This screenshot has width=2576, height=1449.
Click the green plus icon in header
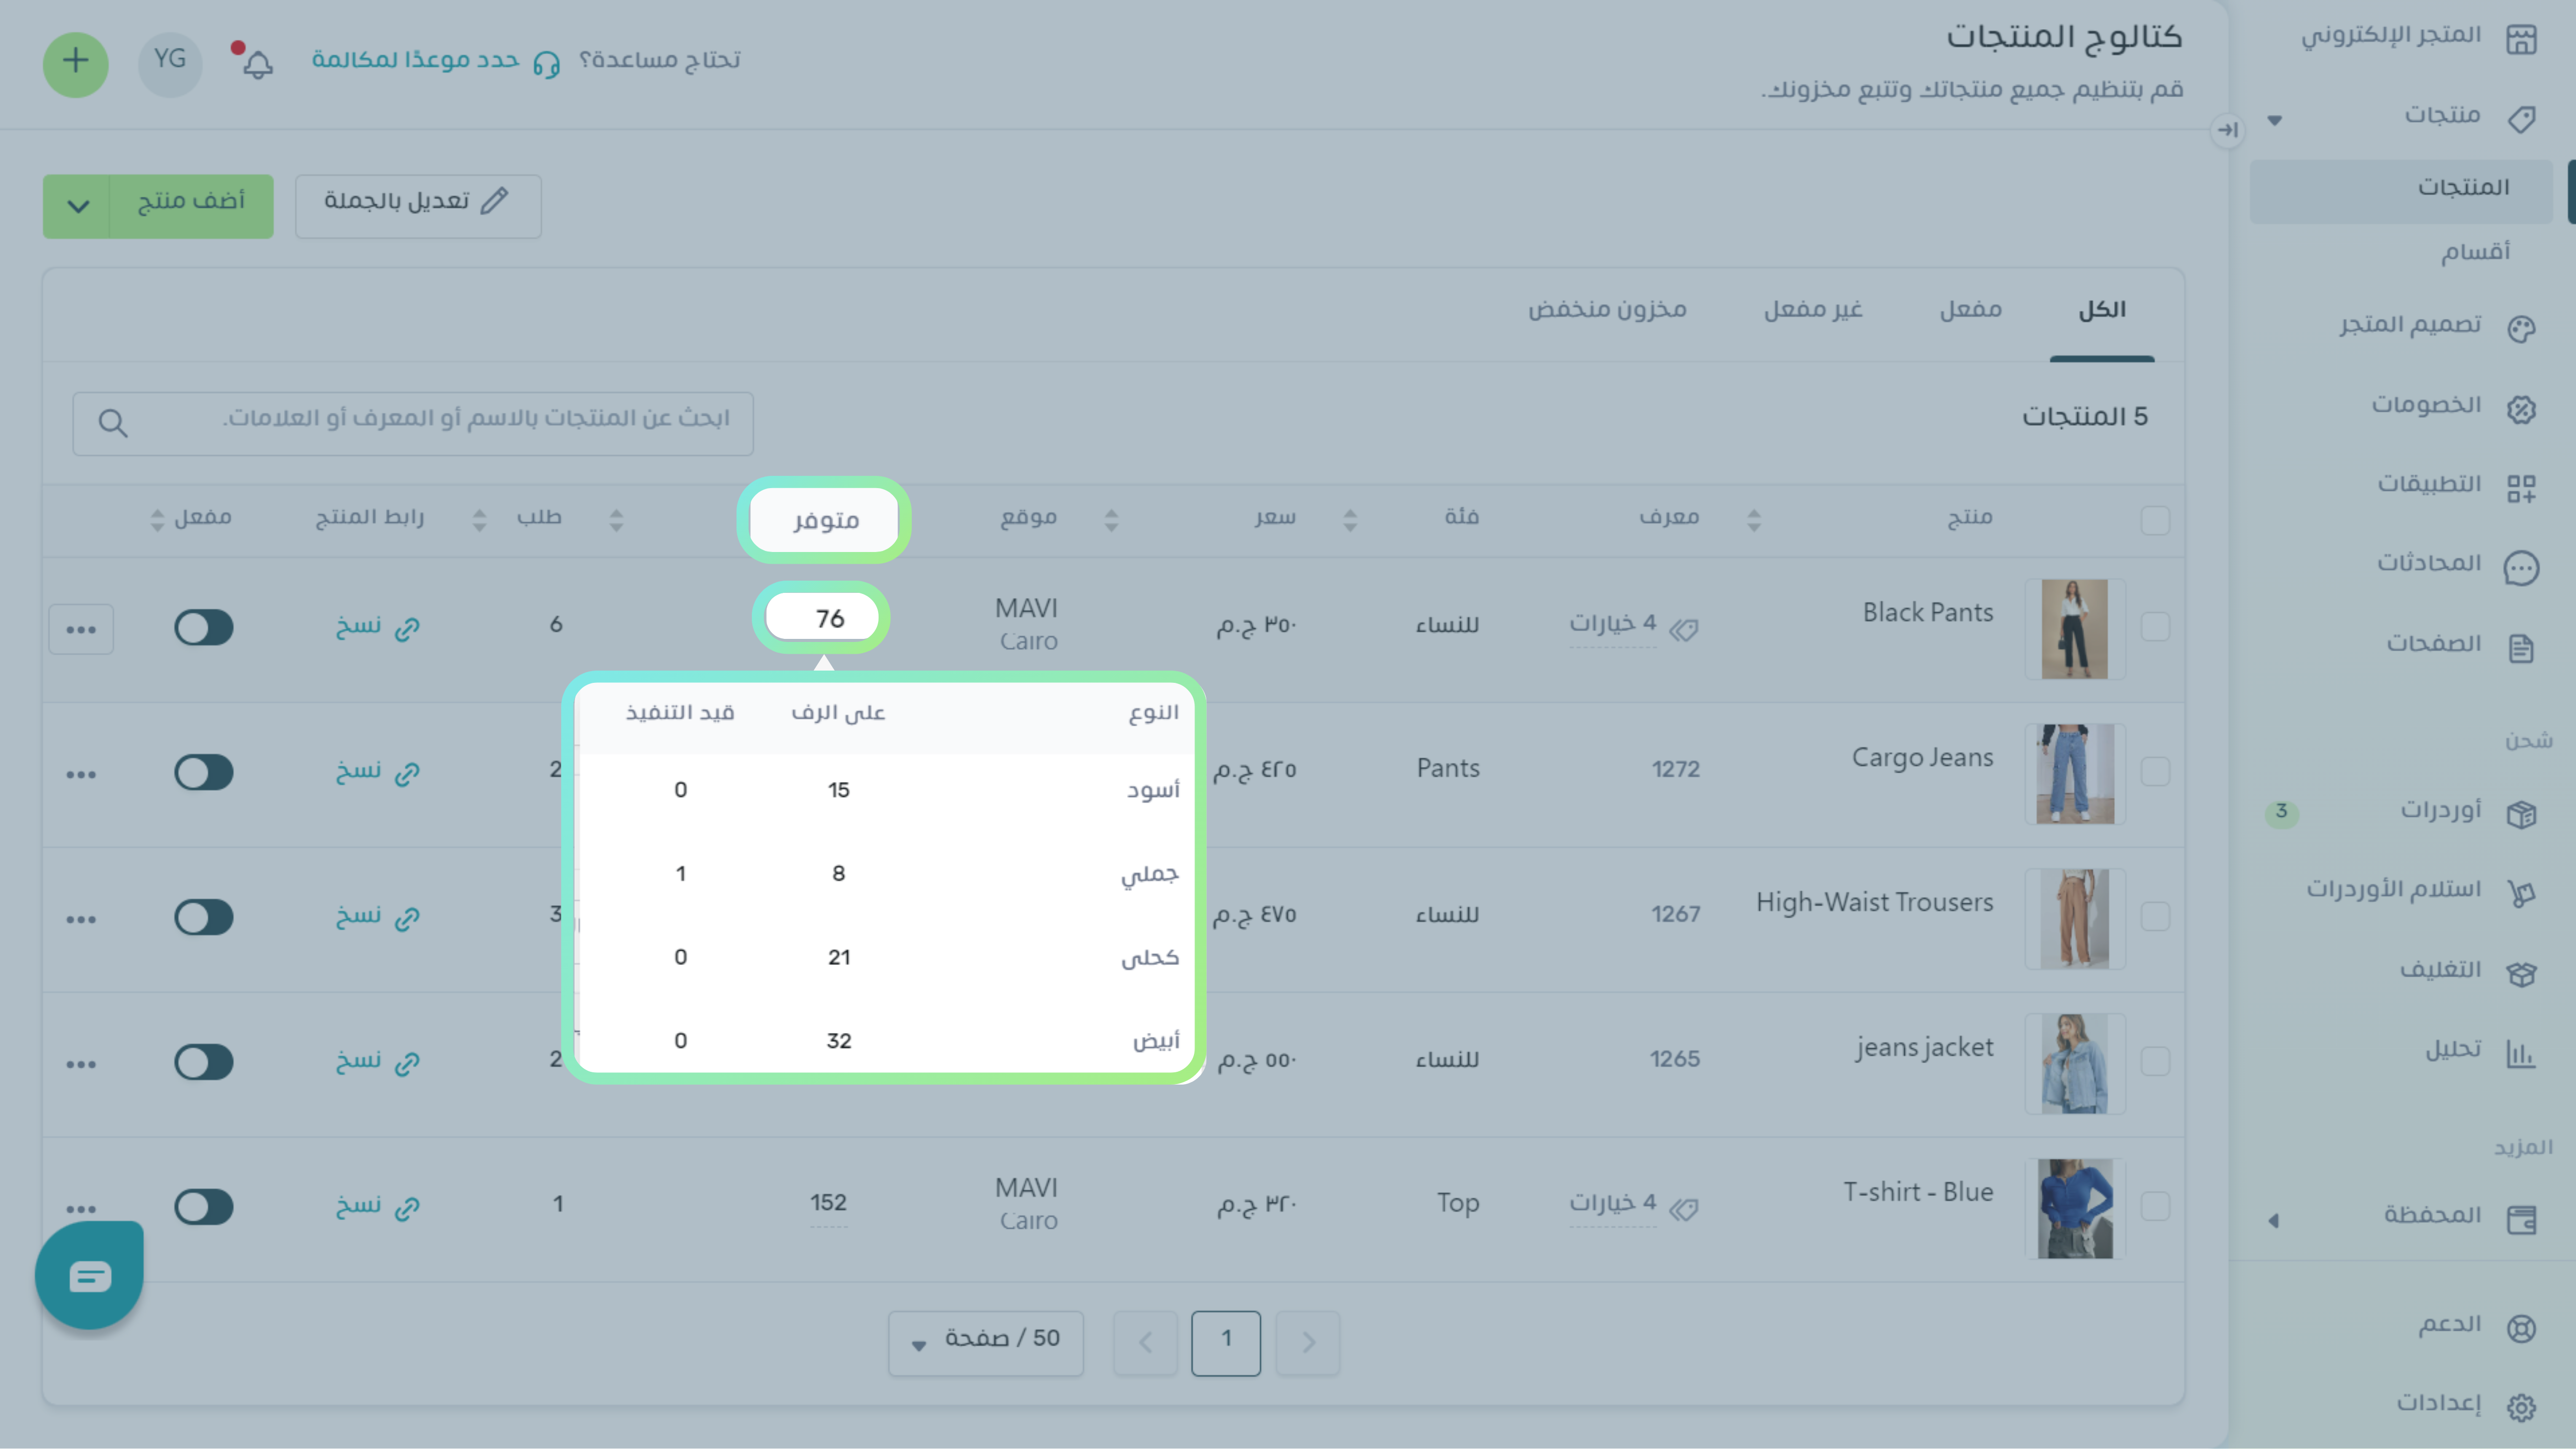(x=75, y=63)
